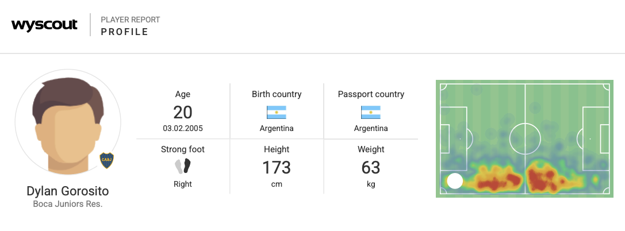The image size is (625, 231).
Task: Click the PLAYER REPORT header text
Action: pyautogui.click(x=131, y=20)
